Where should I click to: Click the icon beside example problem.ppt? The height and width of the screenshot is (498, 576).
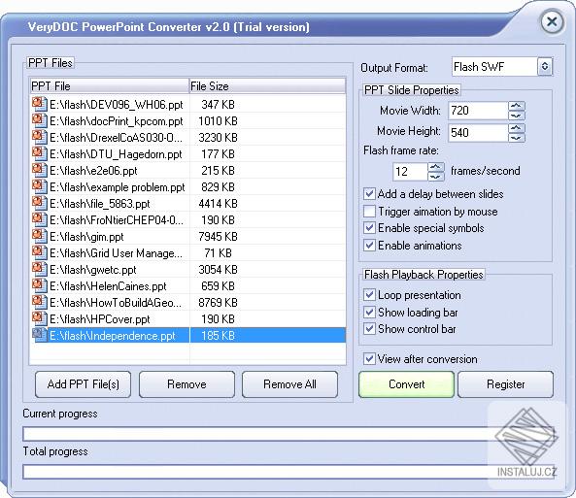tap(39, 187)
